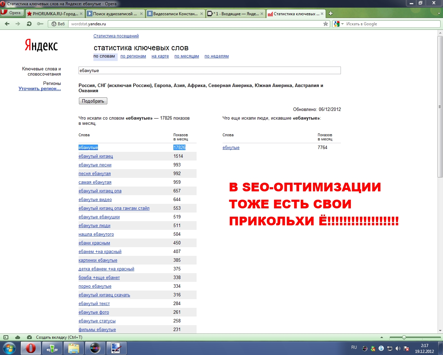Click the Искать в Google search field
The height and width of the screenshot is (355, 443).
[x=392, y=24]
